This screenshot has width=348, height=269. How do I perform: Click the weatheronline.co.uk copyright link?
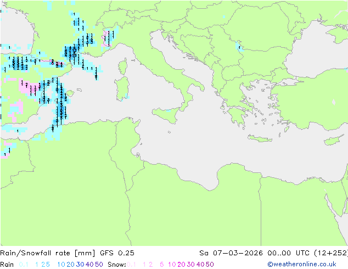pos(302,264)
